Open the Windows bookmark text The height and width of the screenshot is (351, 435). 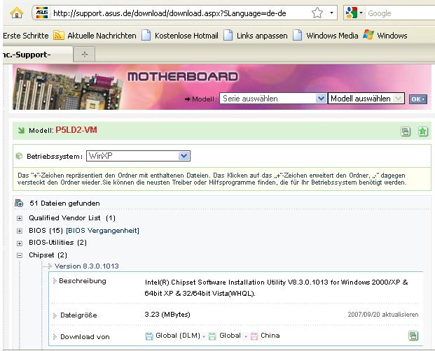[x=392, y=36]
